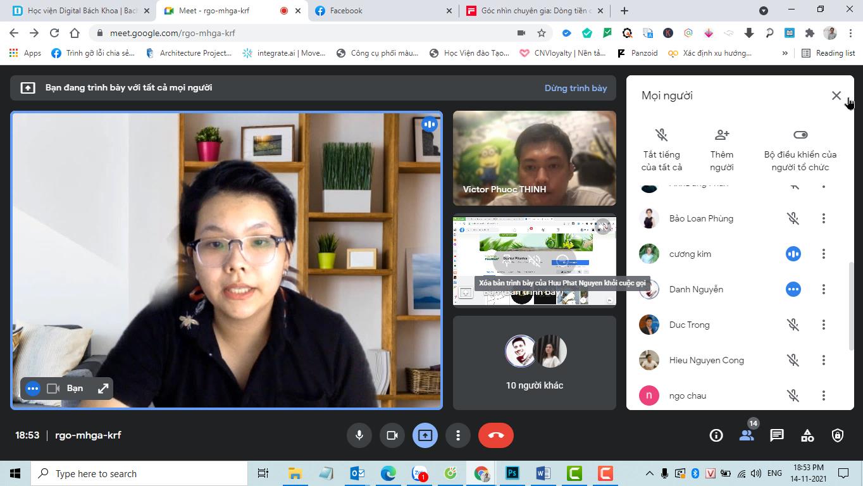Click the 10 người khác tile
The image size is (863, 486).
tap(535, 363)
